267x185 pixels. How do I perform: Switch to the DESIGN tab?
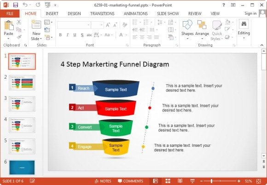click(74, 14)
